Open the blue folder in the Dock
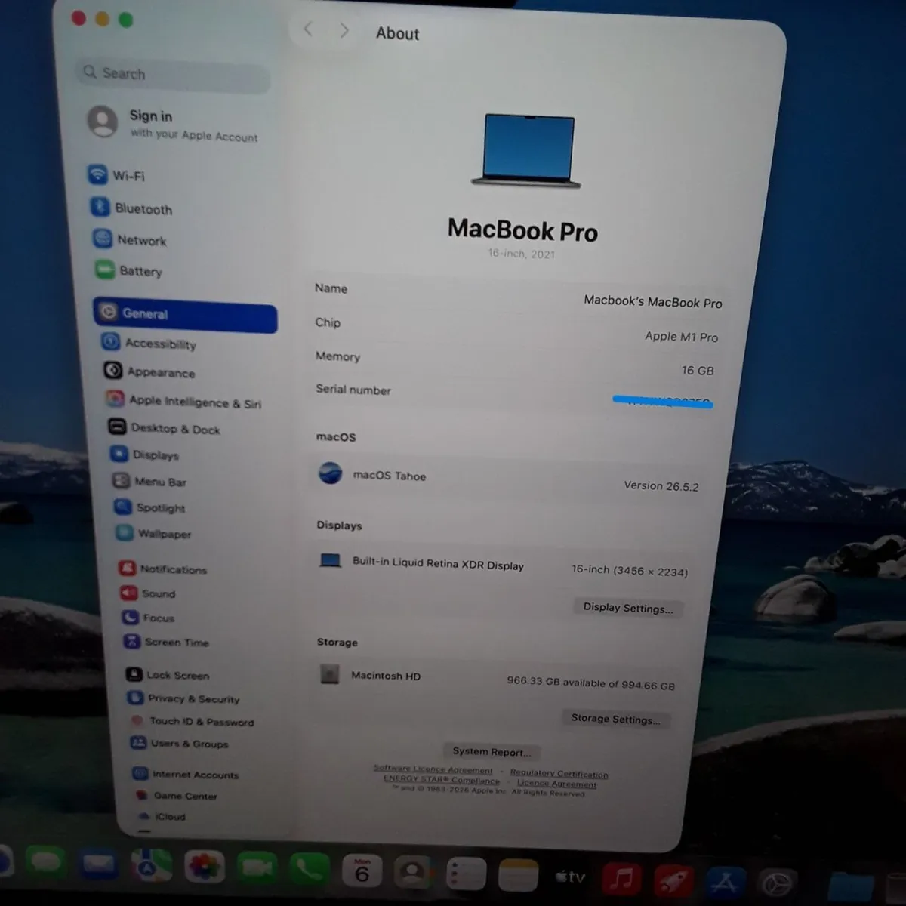Viewport: 906px width, 906px height. coord(852,886)
